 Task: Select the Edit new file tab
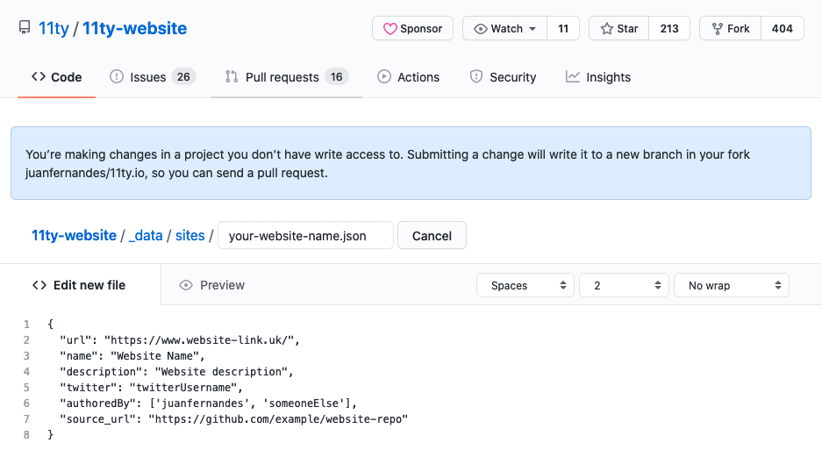(x=80, y=284)
